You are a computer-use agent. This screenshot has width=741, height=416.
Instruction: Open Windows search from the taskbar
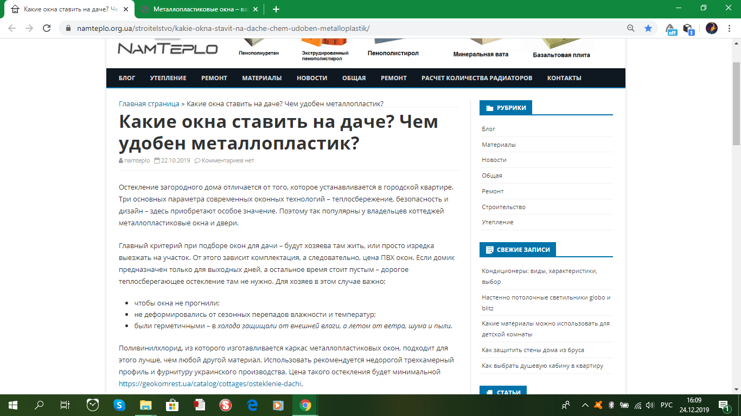pos(39,405)
